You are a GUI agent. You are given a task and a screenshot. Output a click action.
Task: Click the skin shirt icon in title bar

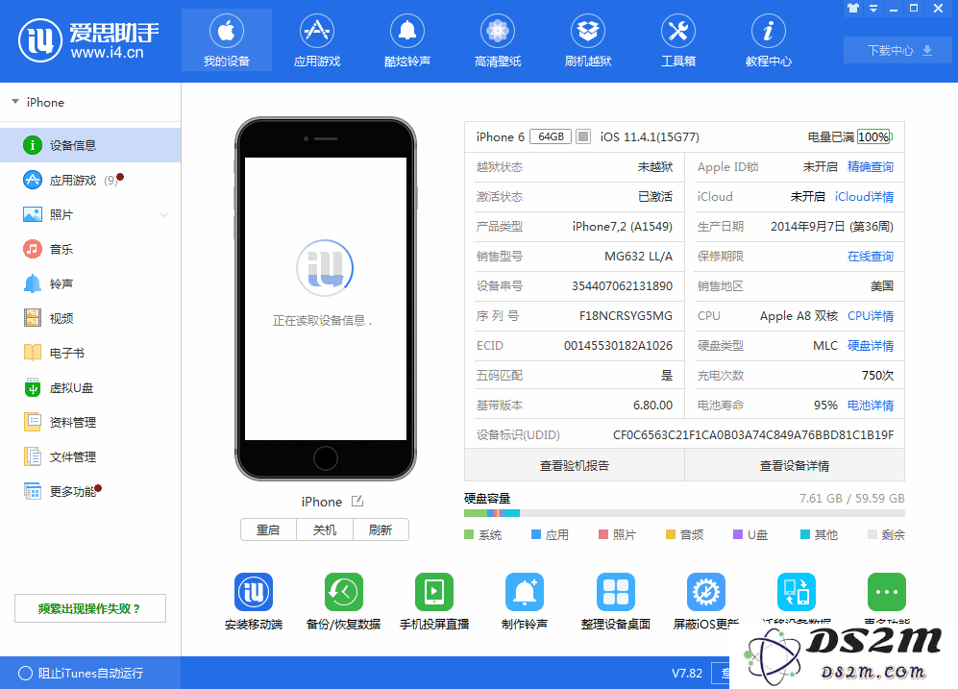tap(853, 9)
